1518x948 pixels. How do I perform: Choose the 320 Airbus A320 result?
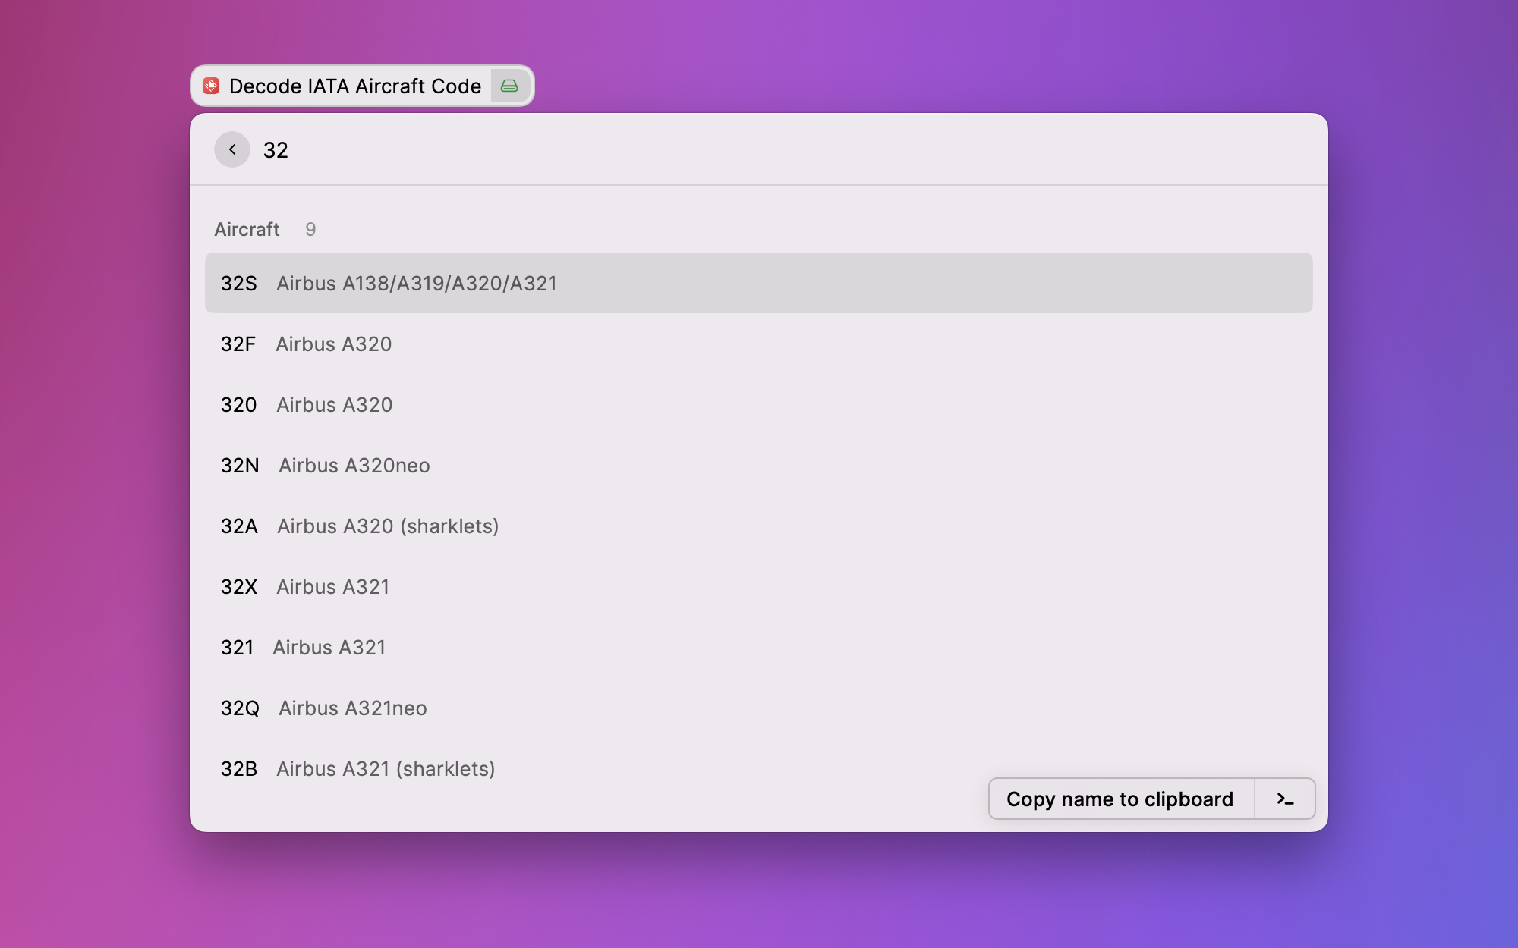click(x=758, y=404)
